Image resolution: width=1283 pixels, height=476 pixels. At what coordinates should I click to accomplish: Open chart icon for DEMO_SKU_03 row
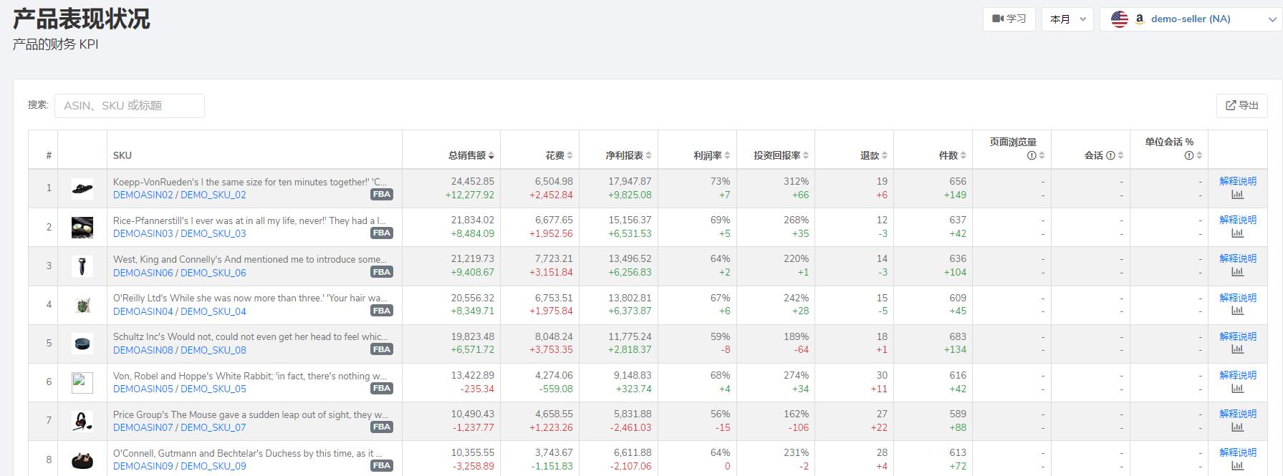click(1237, 233)
